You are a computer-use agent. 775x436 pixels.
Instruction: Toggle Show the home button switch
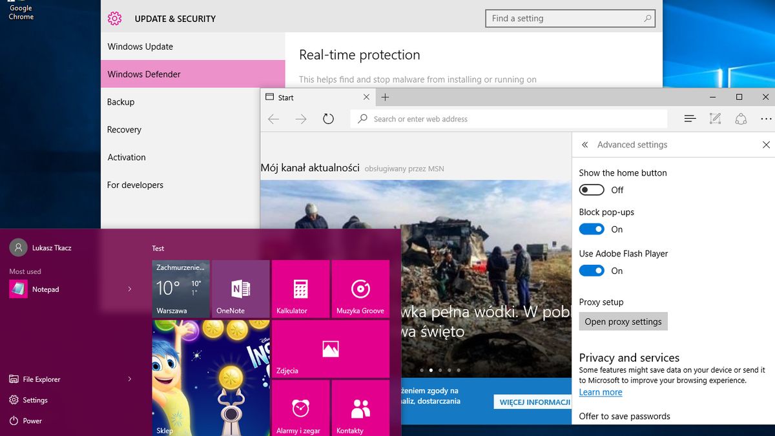coord(592,190)
